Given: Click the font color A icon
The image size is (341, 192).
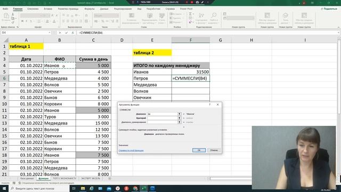Looking at the screenshot, I should (54, 21).
